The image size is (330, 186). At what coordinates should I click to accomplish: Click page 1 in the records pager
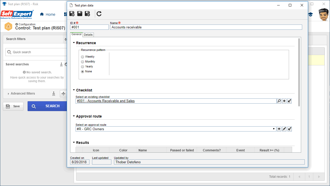309,177
